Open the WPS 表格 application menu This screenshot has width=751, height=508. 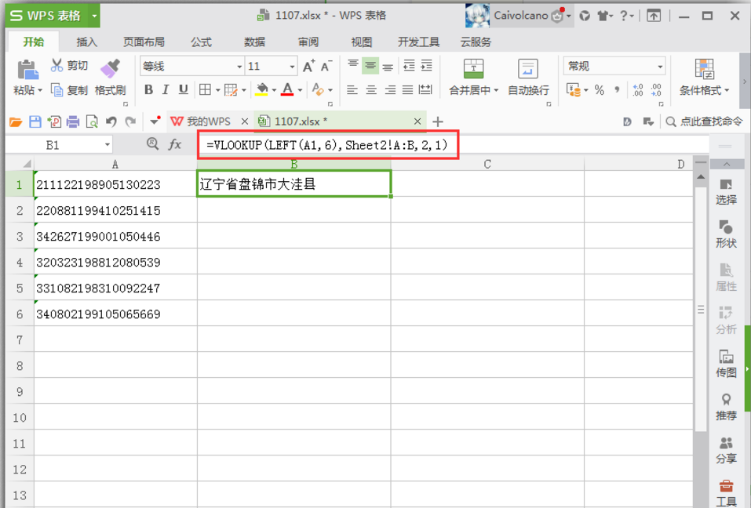(53, 16)
